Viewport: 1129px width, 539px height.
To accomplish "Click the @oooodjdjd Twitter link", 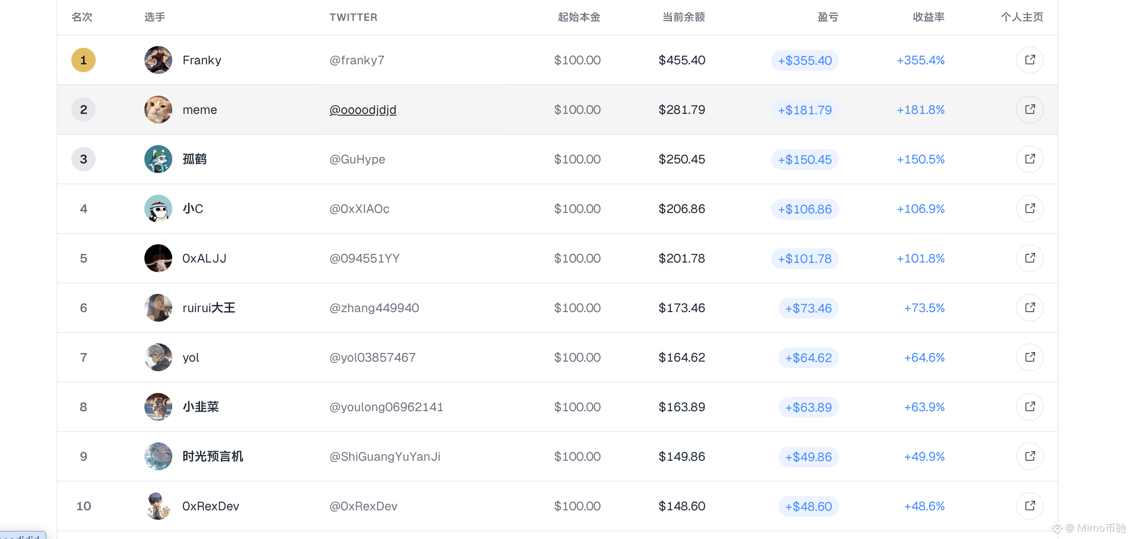I will pos(362,110).
